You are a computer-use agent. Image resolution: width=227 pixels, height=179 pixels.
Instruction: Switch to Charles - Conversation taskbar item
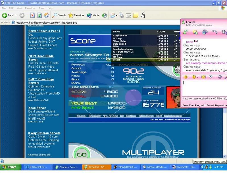[67, 167]
